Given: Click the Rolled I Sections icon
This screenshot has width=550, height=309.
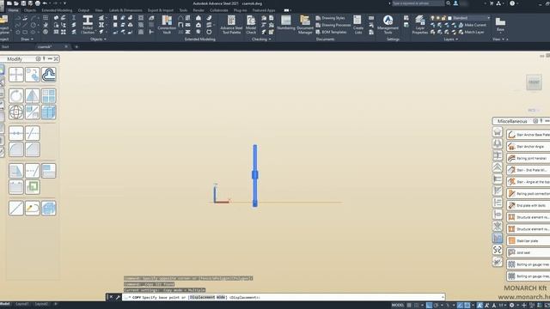Looking at the screenshot, I should 88,25.
